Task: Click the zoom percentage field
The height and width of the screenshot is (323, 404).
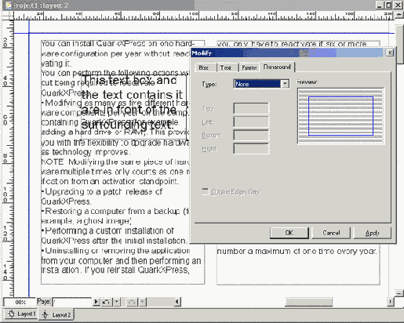Action: pyautogui.click(x=20, y=303)
